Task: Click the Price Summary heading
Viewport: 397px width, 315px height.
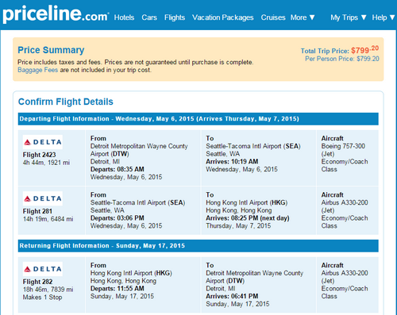Action: click(51, 50)
